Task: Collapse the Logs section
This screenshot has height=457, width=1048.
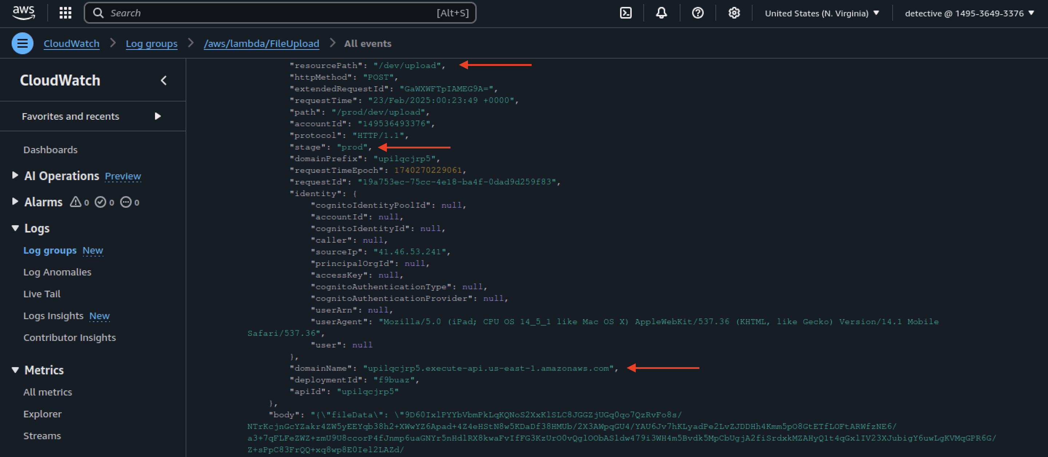Action: pyautogui.click(x=15, y=228)
